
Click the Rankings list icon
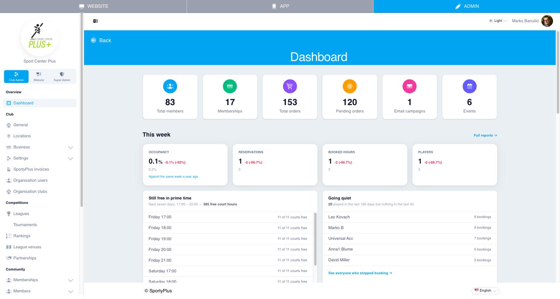click(x=9, y=236)
